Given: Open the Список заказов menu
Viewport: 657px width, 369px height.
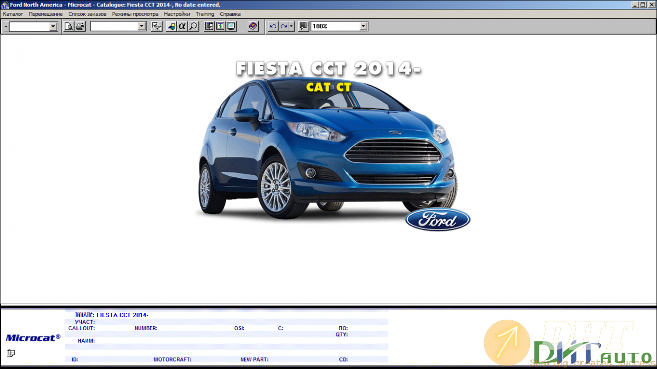Looking at the screenshot, I should (88, 14).
